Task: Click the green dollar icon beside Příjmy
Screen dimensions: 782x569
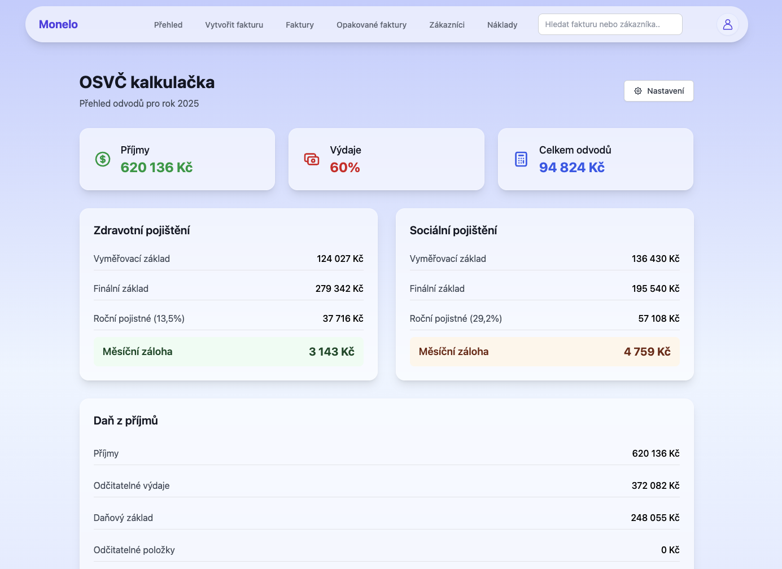Action: pyautogui.click(x=102, y=159)
